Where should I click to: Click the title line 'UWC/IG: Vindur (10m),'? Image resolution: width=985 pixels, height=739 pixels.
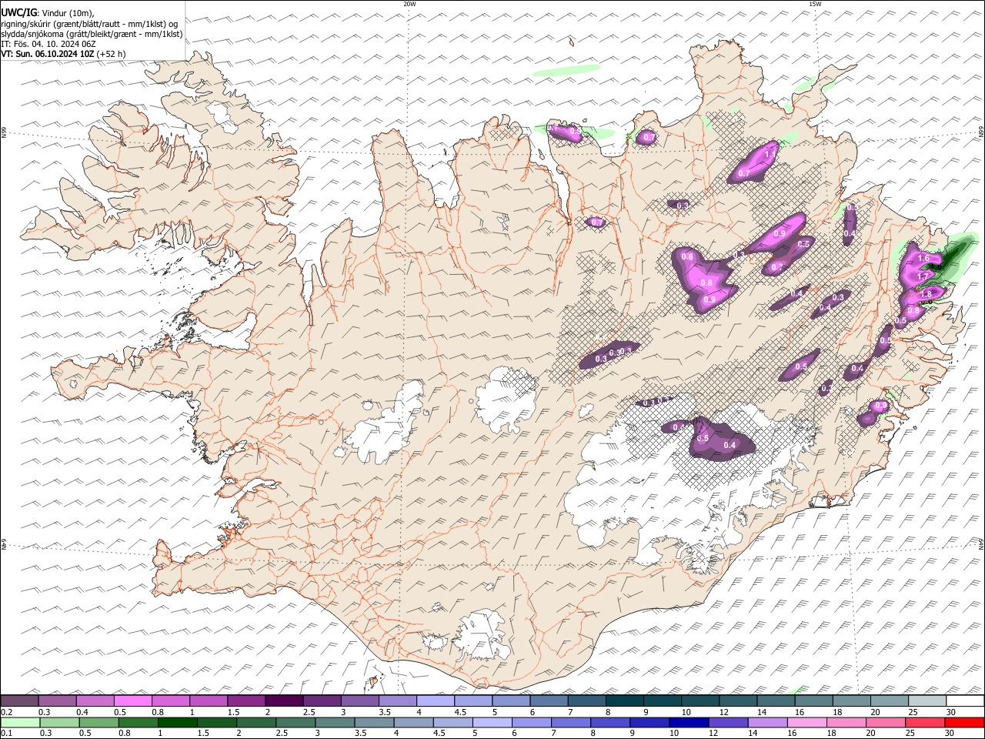point(48,13)
